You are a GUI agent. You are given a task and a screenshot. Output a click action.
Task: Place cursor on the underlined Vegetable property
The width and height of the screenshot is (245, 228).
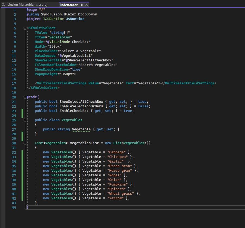pyautogui.click(x=81, y=129)
